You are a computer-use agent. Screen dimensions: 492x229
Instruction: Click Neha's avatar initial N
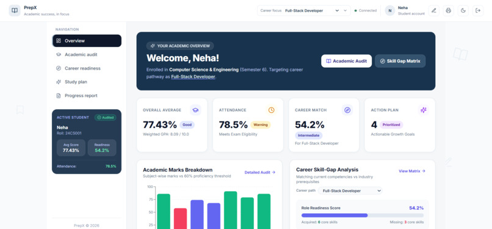click(390, 10)
